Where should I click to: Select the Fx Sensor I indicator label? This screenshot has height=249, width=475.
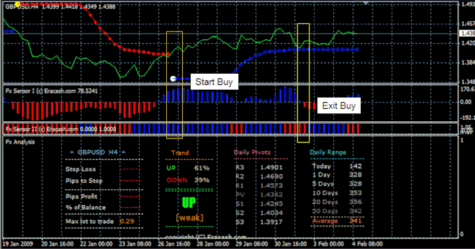(51, 91)
